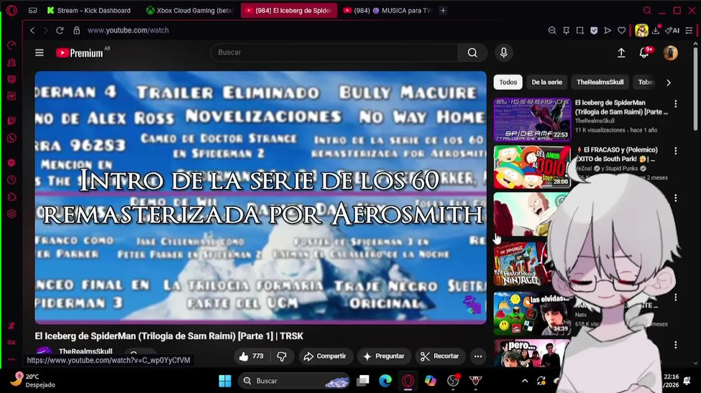Open a new browser tab
Screen dimensions: 701x393
(x=443, y=10)
